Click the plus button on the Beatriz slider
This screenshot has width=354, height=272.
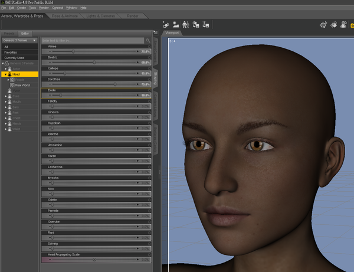pyautogui.click(x=137, y=62)
